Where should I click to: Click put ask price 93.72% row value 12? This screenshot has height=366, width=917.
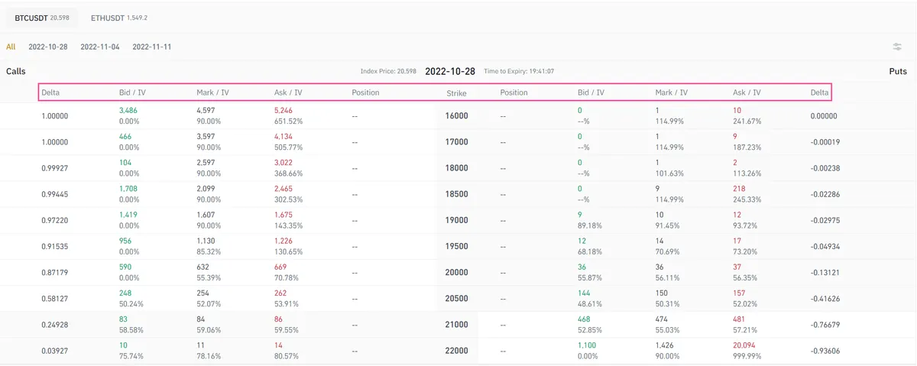coord(737,215)
